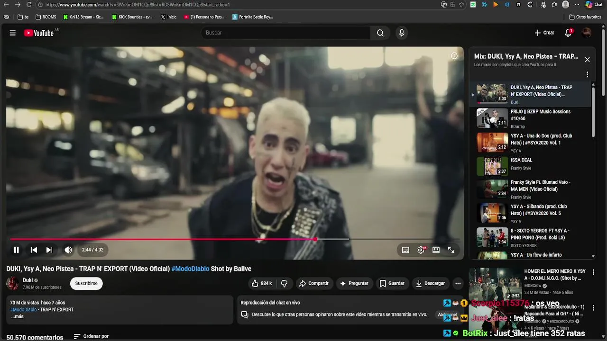The width and height of the screenshot is (607, 341).
Task: Open the Inicio X bookmark
Action: point(169,17)
